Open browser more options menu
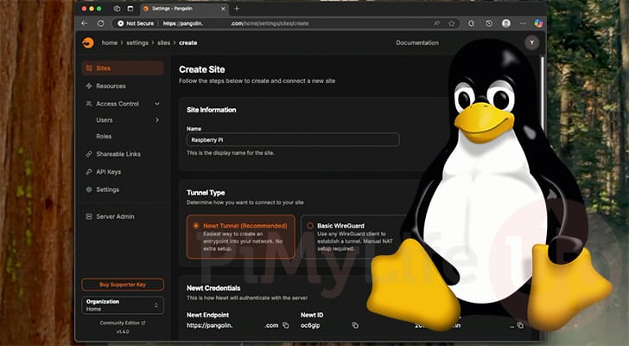The image size is (629, 346). 523,23
